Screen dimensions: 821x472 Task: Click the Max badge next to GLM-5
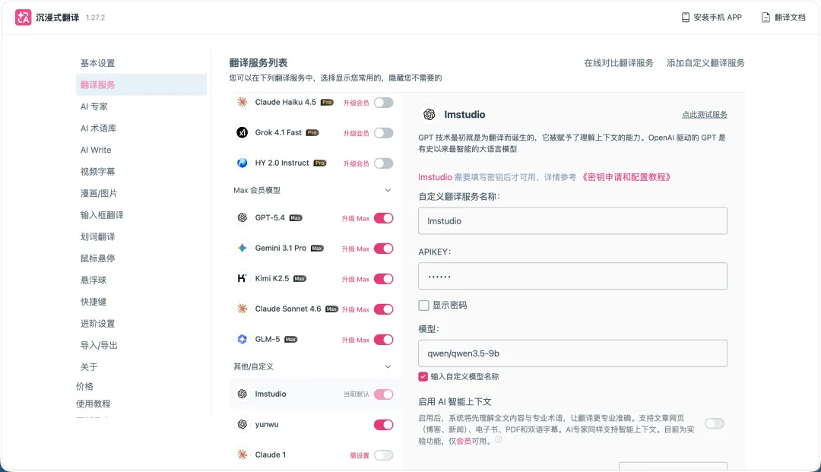(x=290, y=340)
